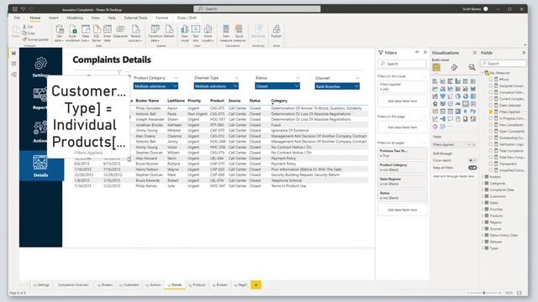Check the New Complaints measure checkbox
The height and width of the screenshot is (302, 538).
coord(491,125)
